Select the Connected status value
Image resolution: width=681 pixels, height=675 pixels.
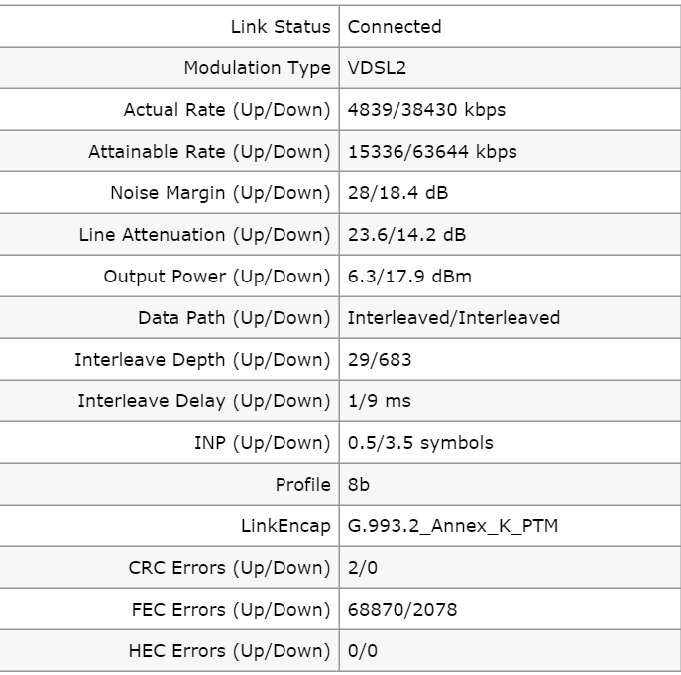(395, 27)
